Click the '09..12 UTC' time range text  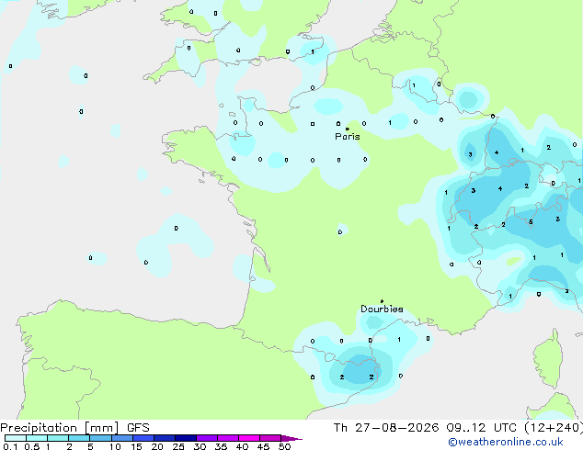482,428
